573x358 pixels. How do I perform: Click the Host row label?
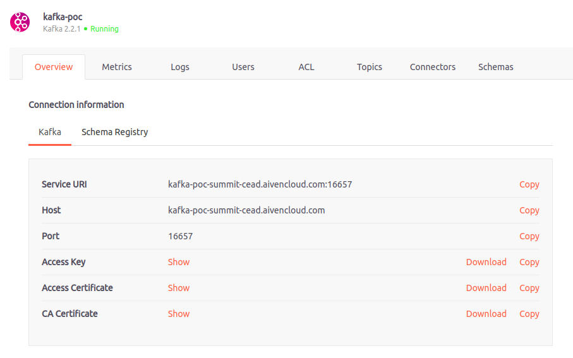point(51,210)
